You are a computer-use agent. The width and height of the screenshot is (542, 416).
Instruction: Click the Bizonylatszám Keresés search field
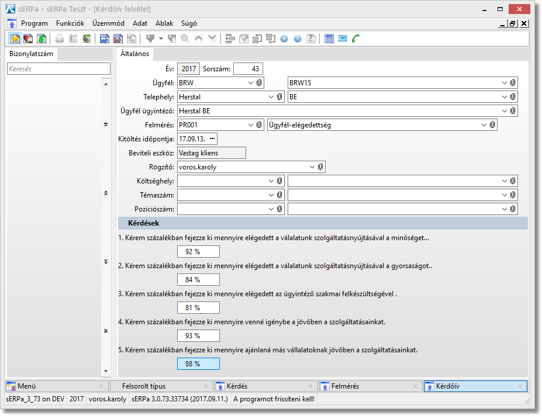pos(58,69)
